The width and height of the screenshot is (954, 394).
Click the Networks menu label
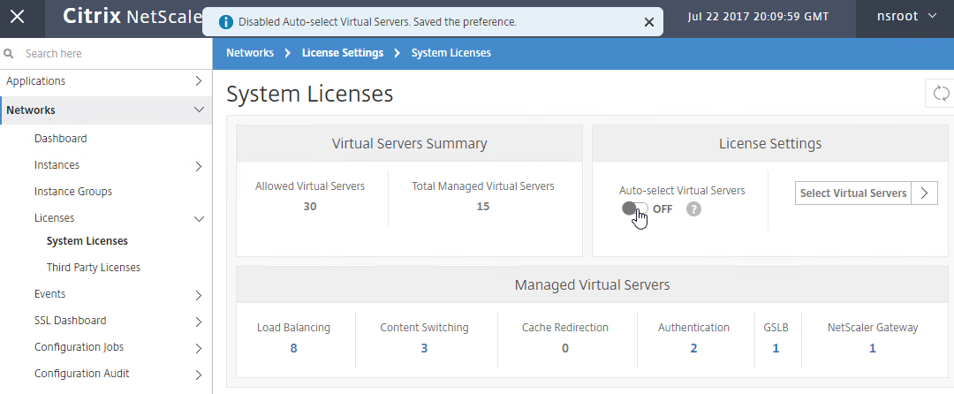[30, 110]
